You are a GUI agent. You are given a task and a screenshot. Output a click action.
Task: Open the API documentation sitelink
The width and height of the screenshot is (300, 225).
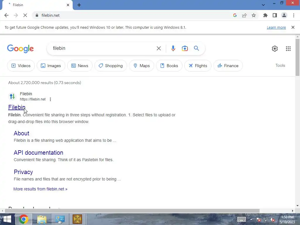[x=38, y=153]
